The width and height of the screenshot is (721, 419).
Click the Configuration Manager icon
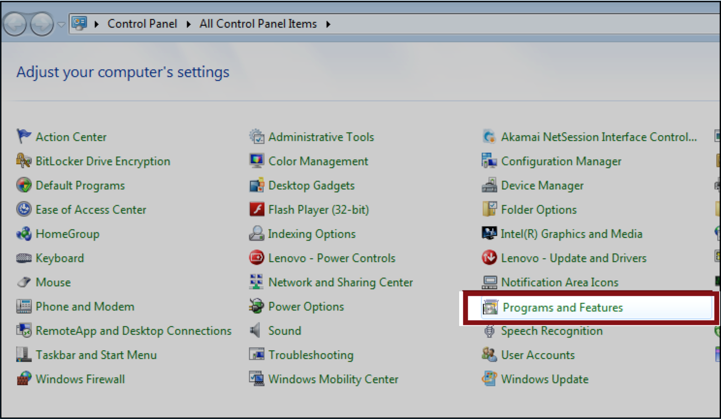click(x=489, y=161)
